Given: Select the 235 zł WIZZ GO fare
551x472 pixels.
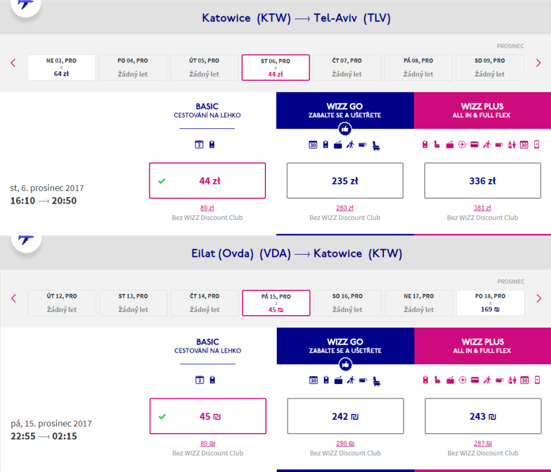Looking at the screenshot, I should pos(345,180).
